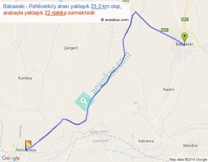Click the Kumköy village label

click(25, 78)
